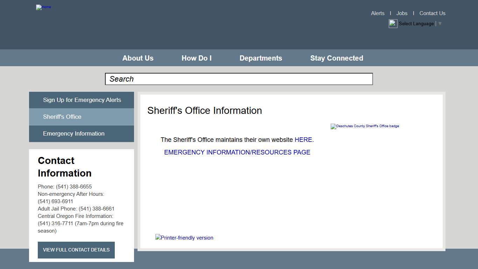Open the printer-friendly version icon

click(184, 238)
